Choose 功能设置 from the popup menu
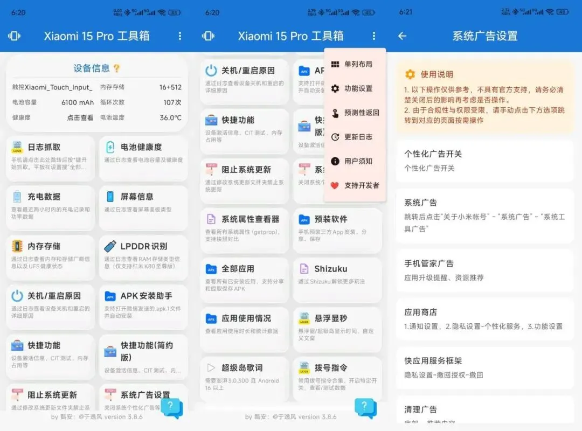This screenshot has height=431, width=582. click(355, 88)
